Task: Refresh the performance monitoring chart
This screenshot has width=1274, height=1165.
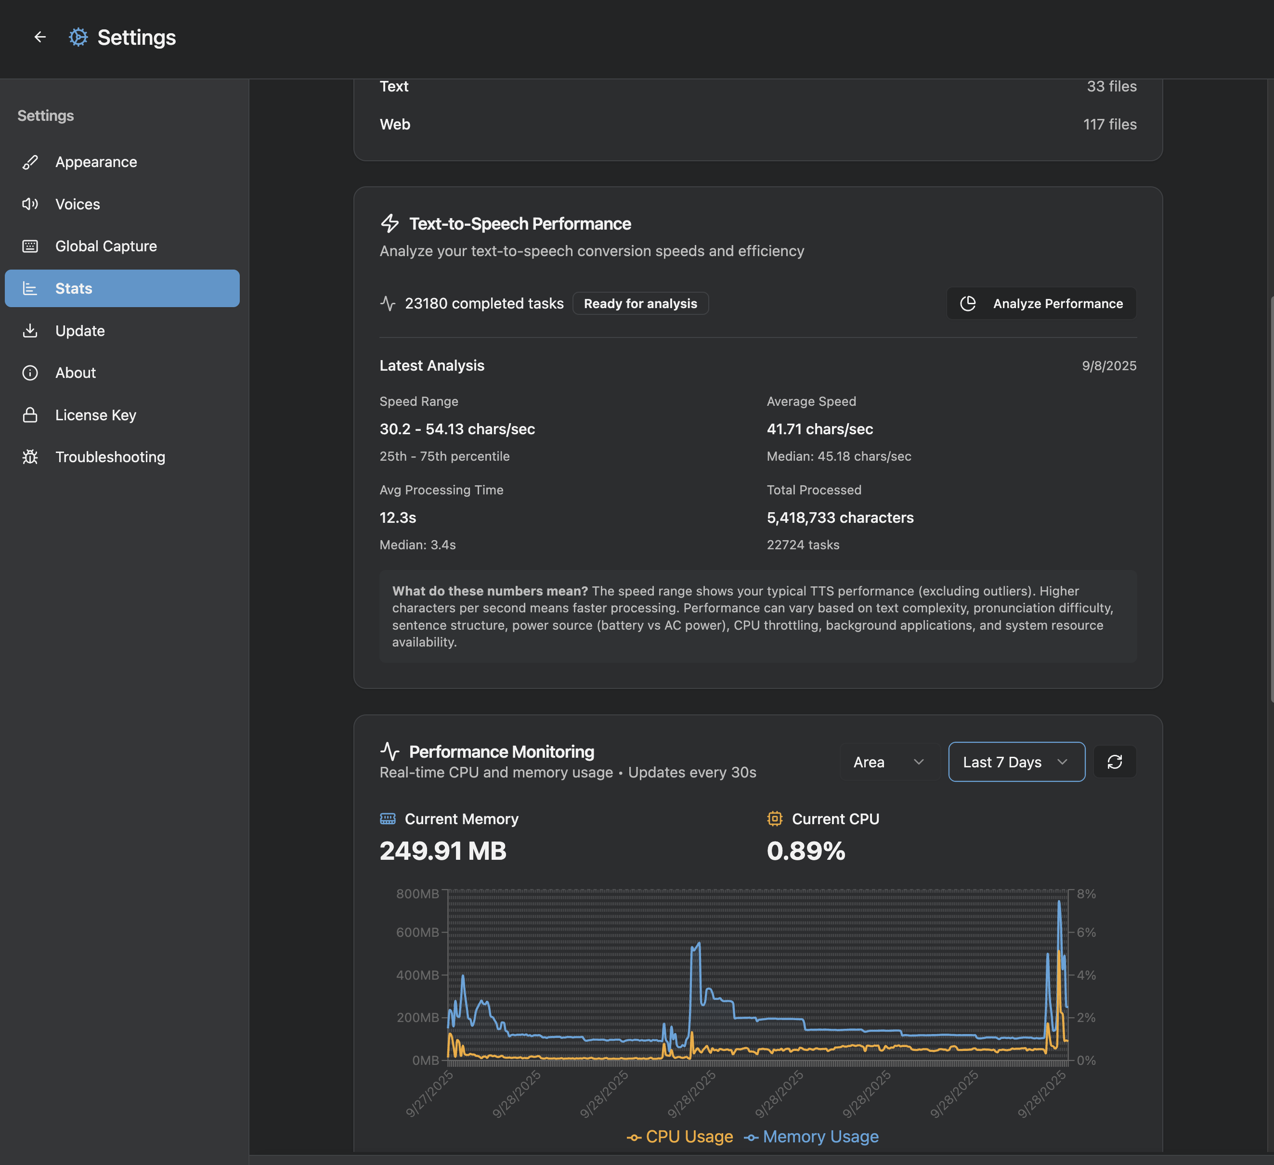Action: click(1114, 762)
